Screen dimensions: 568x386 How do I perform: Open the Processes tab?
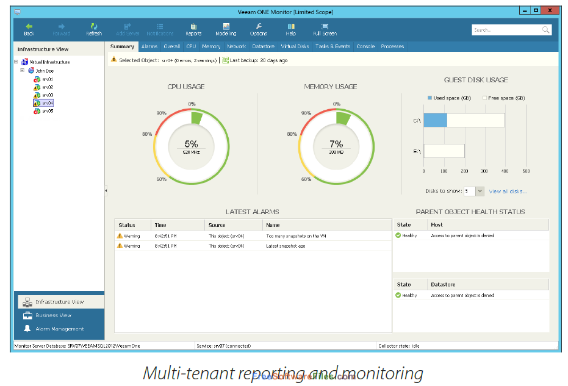point(392,46)
